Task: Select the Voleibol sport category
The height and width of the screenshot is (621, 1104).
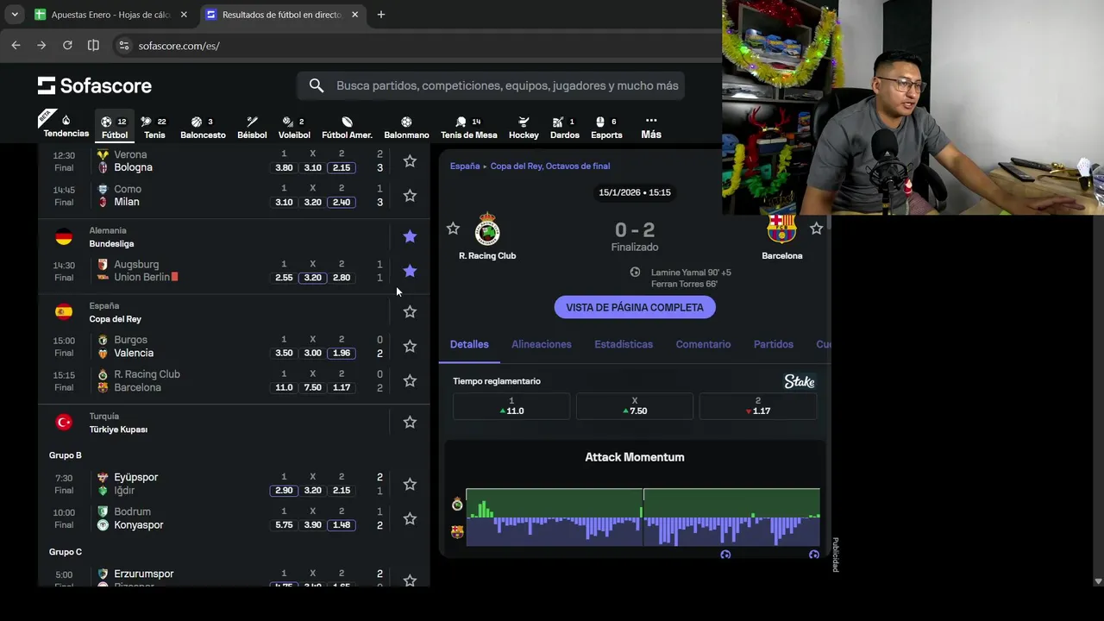Action: click(294, 128)
